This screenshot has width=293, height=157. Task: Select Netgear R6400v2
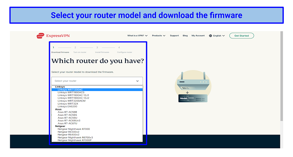[97, 135]
